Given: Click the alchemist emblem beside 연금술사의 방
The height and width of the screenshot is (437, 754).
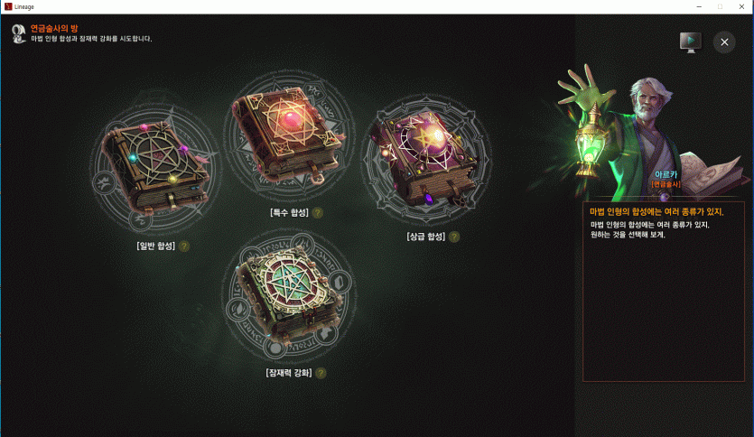Looking at the screenshot, I should pos(18,33).
